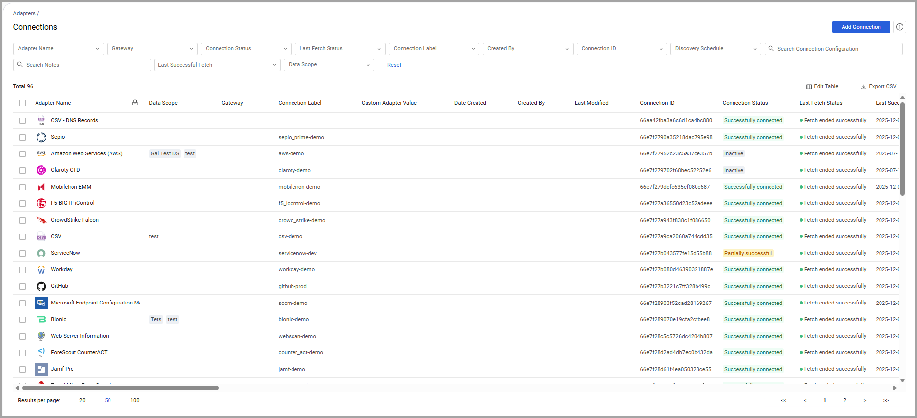Click the magnifier icon in Search Connection Configuration
The image size is (917, 418).
pos(771,49)
